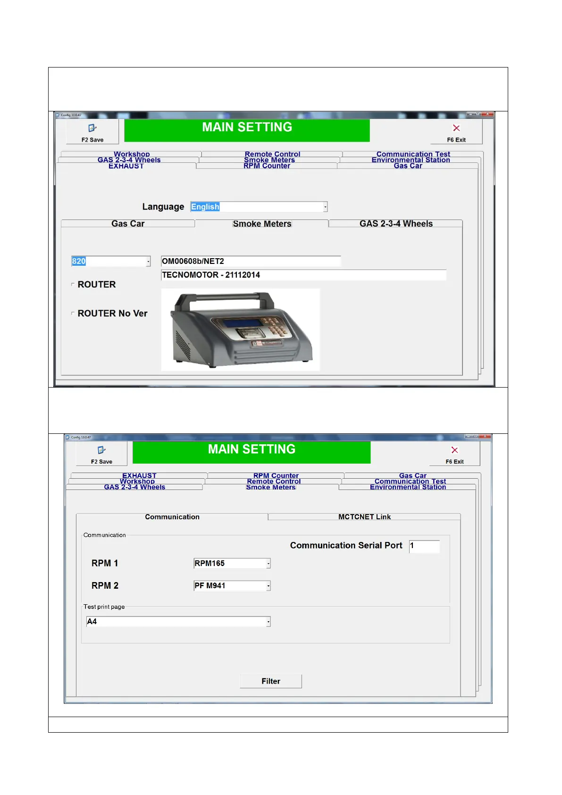Click the Communication Serial Port label
562x795 pixels.
tap(346, 545)
